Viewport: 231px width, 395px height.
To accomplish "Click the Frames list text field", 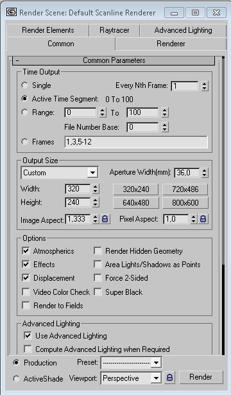I will [x=136, y=142].
